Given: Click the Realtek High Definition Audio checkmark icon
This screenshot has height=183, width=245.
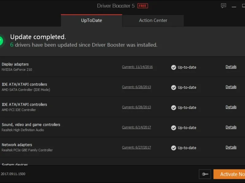Looking at the screenshot, I should point(173,127).
